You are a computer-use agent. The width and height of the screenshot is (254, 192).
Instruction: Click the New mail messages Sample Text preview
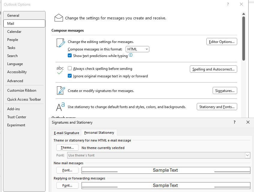pos(166,170)
